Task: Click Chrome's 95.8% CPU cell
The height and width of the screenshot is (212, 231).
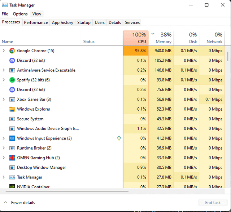Action: [136, 51]
